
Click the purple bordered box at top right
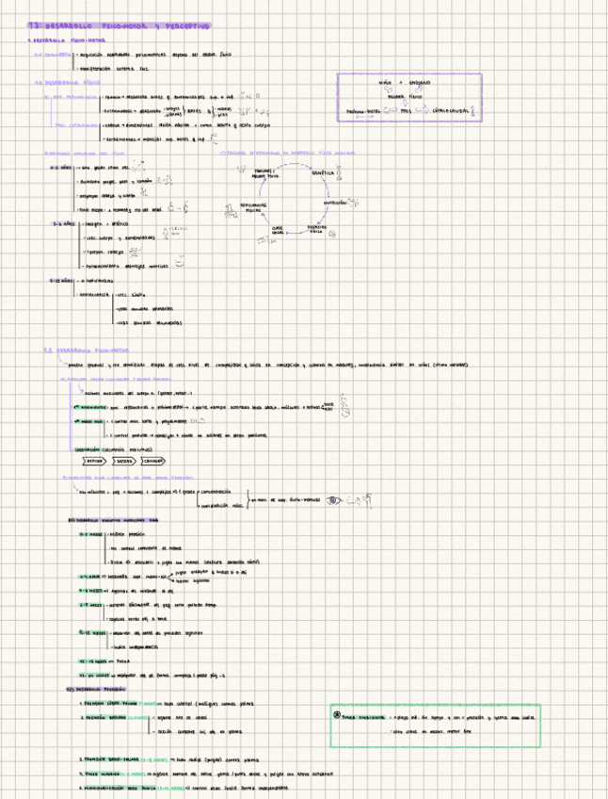[x=409, y=98]
